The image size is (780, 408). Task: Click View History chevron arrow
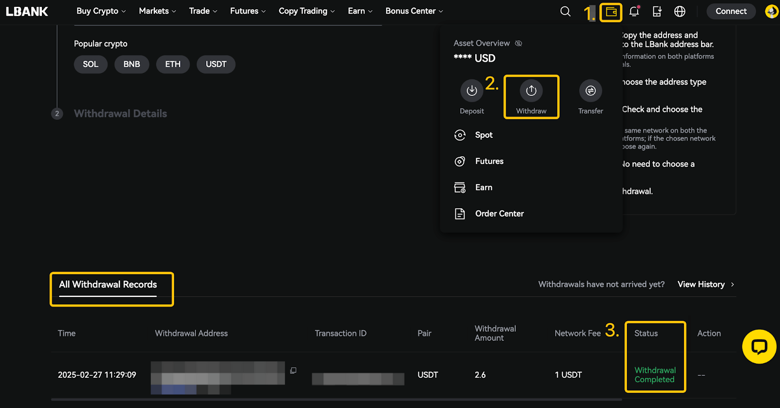(x=732, y=284)
